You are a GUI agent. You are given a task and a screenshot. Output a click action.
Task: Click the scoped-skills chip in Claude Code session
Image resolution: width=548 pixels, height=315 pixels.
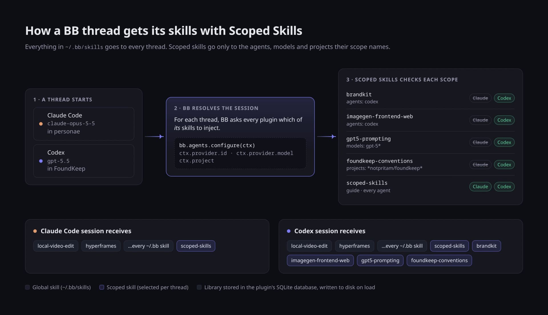coord(196,246)
